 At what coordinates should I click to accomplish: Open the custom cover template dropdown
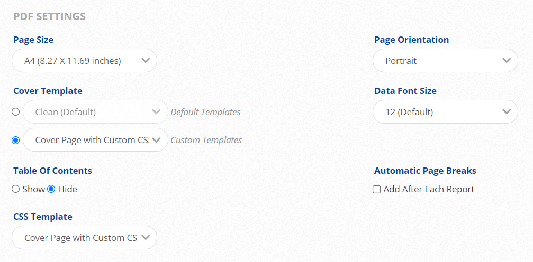tap(95, 140)
